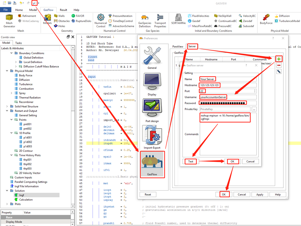This screenshot has height=226, width=301.
Task: Open the PressureBC boundary condition
Action: point(223,26)
